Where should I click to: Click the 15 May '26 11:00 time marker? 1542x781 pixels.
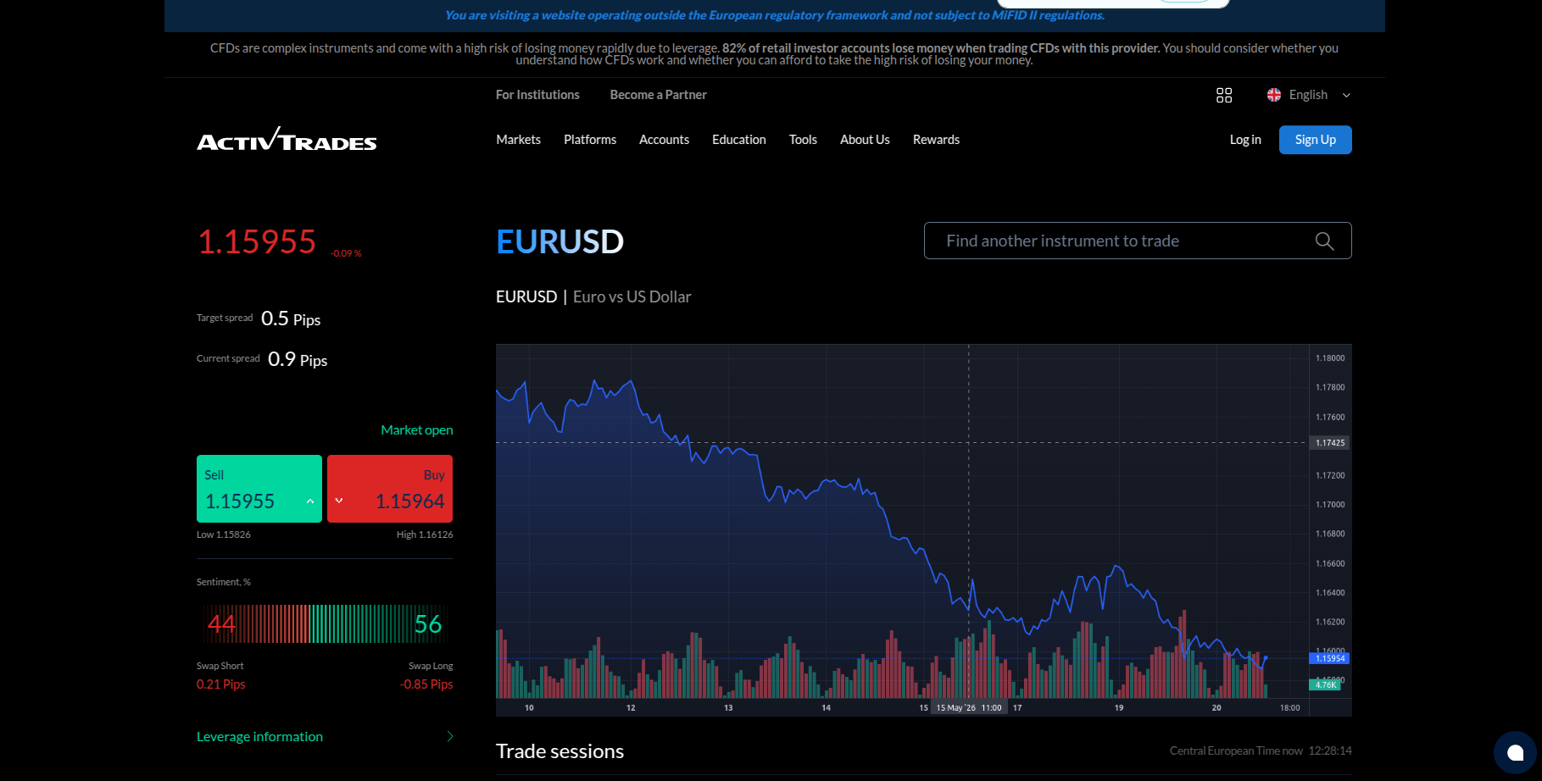(968, 707)
